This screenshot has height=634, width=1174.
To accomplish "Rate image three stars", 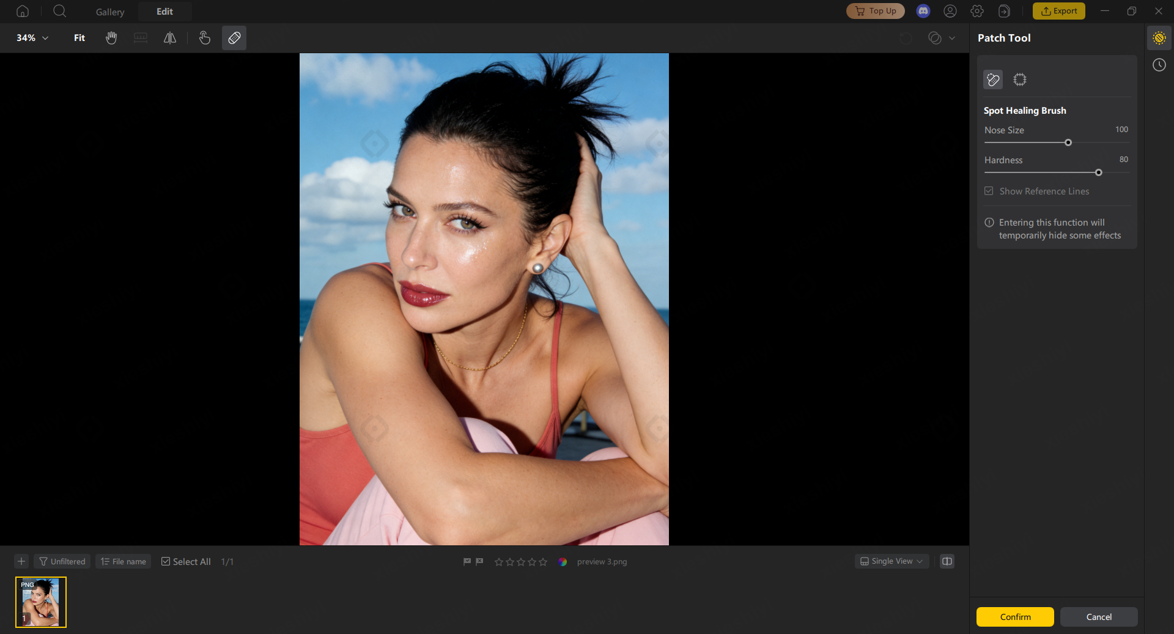I will [x=521, y=562].
